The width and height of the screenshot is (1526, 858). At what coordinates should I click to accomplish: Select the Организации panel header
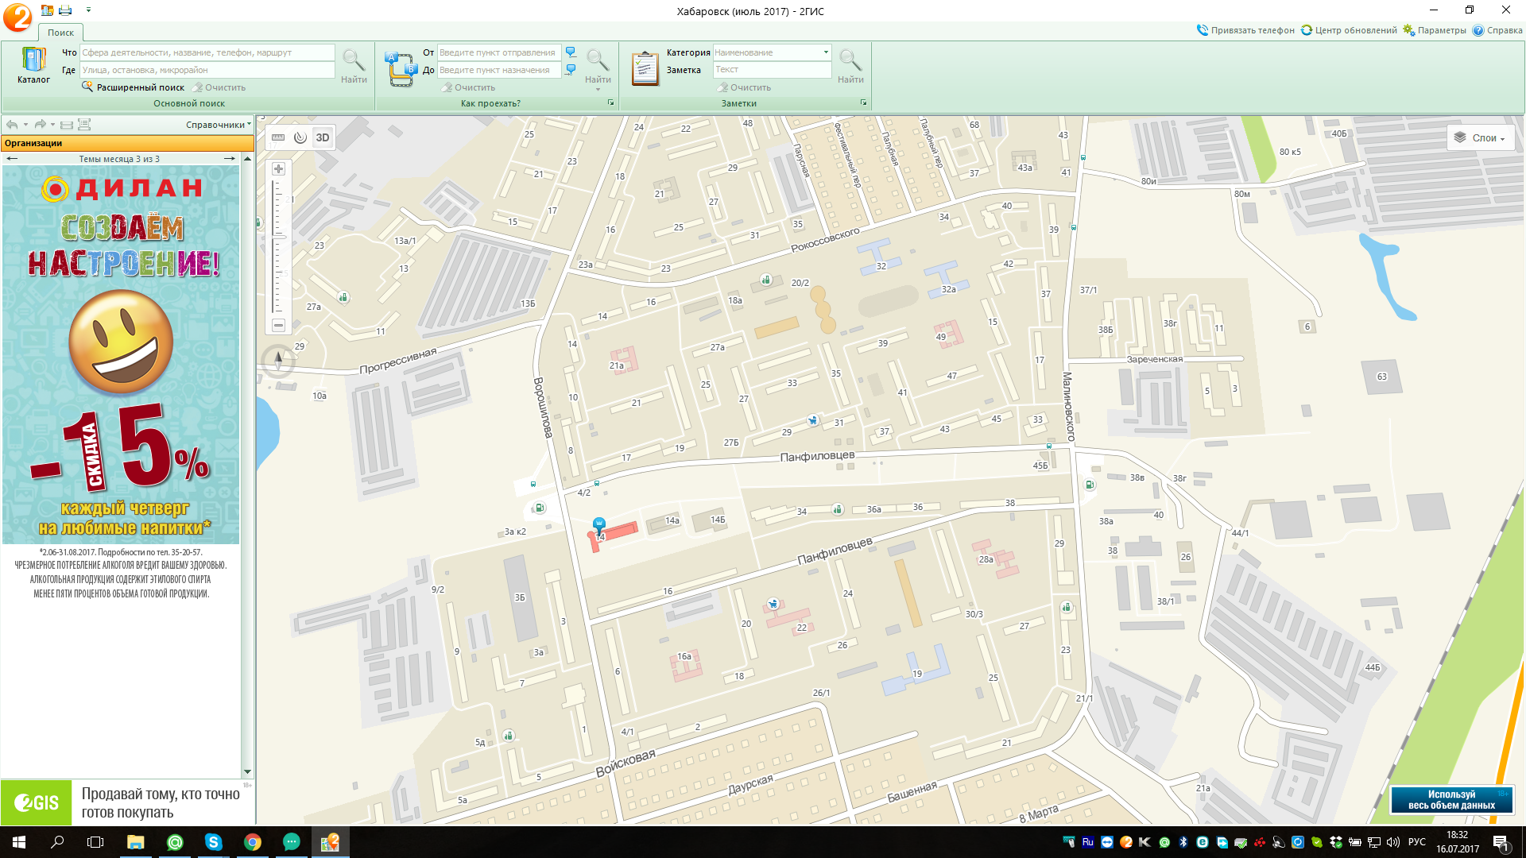coord(127,143)
